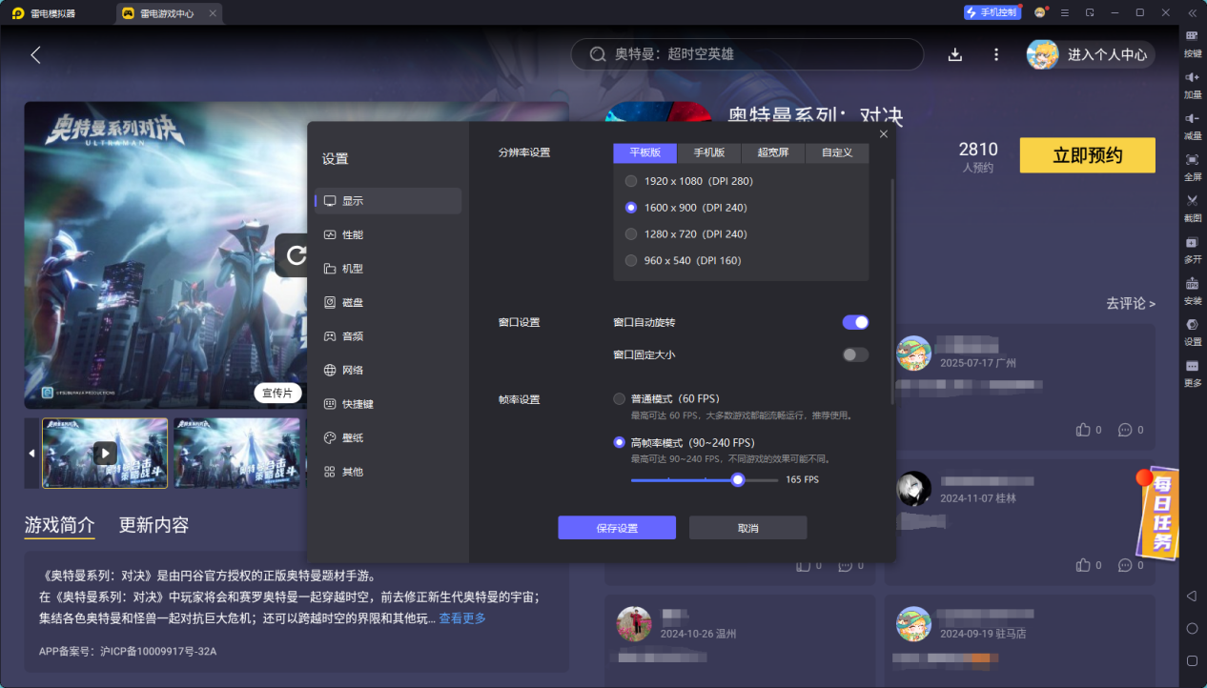Collapse the right sidebar with the chevron

tap(1192, 12)
